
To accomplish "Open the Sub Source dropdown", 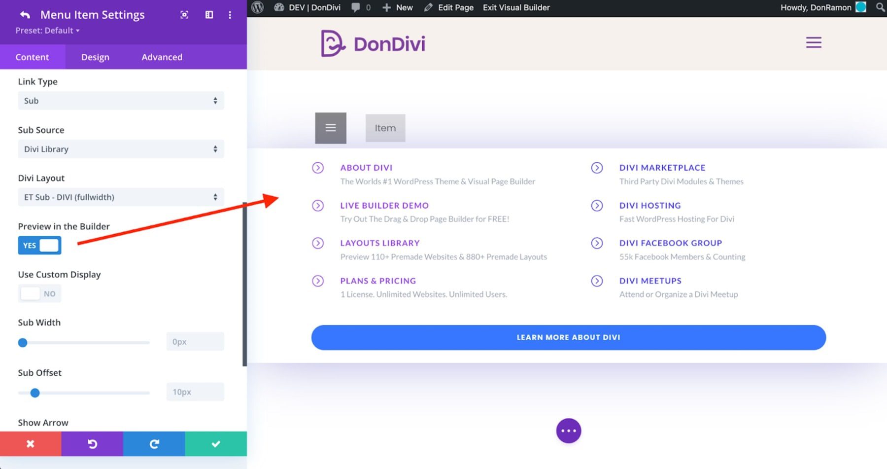I will pyautogui.click(x=121, y=149).
